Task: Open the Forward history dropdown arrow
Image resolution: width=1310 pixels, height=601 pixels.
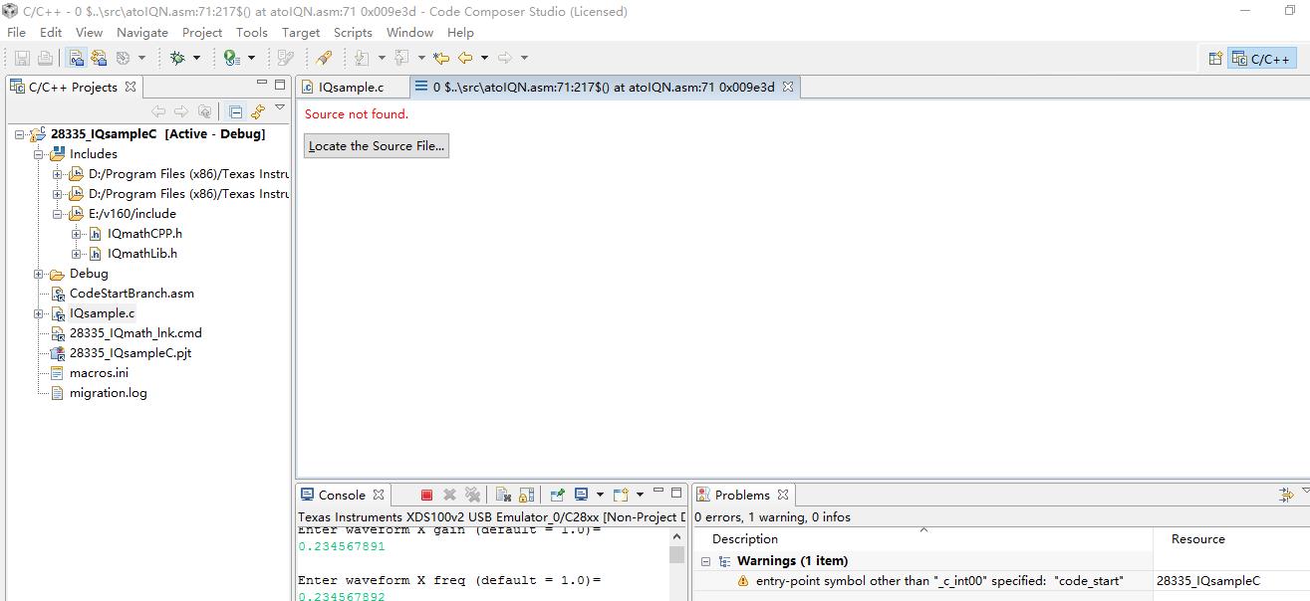Action: (x=524, y=58)
